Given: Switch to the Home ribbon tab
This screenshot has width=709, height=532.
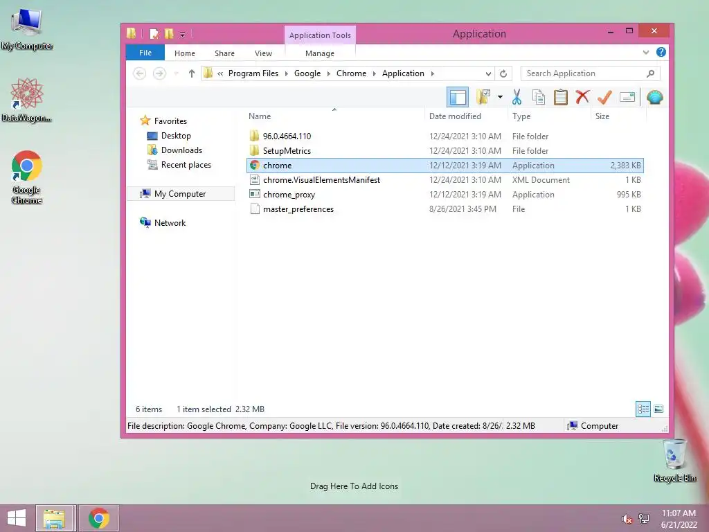Looking at the screenshot, I should [x=184, y=53].
